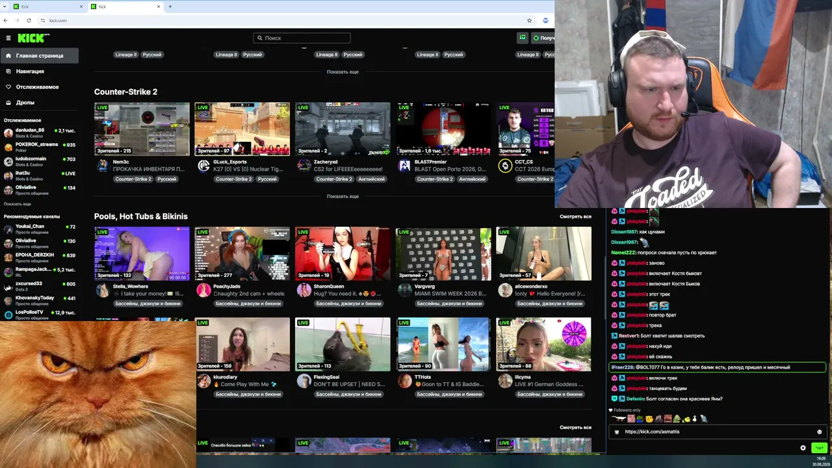
Task: Open the Counter-Strike 2 category heading
Action: [125, 92]
